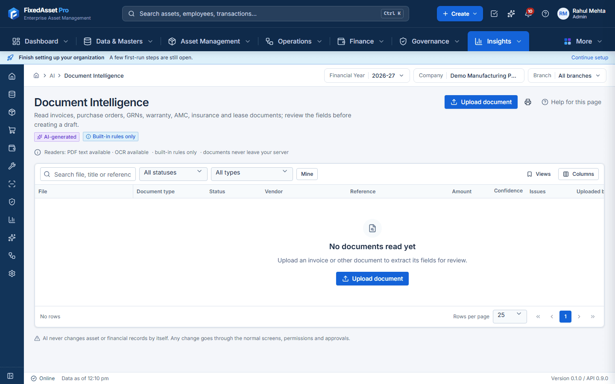The height and width of the screenshot is (384, 615).
Task: Open the Finance menu
Action: [361, 41]
